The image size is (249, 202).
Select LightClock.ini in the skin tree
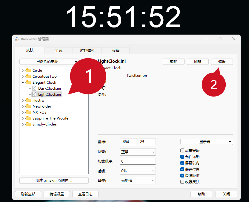pos(49,94)
